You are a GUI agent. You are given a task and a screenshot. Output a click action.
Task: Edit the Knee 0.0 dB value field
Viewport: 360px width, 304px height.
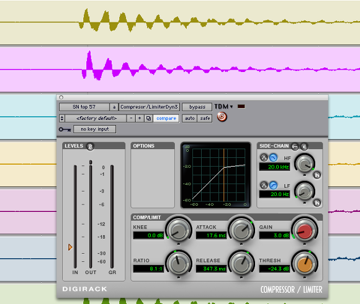148,235
